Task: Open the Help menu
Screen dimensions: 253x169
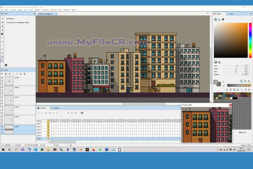Action: [73, 10]
